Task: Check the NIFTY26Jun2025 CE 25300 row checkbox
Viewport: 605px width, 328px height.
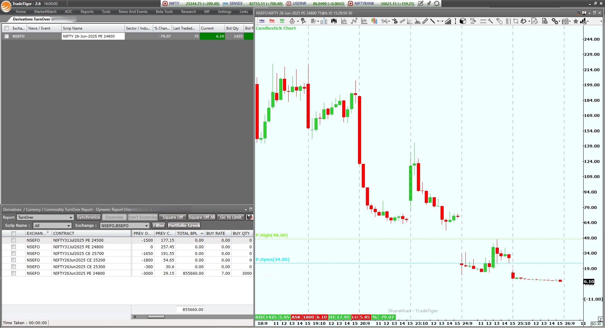Action: tap(14, 267)
